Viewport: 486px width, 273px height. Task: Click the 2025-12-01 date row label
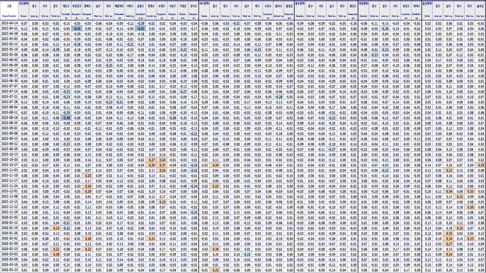pyautogui.click(x=9, y=191)
